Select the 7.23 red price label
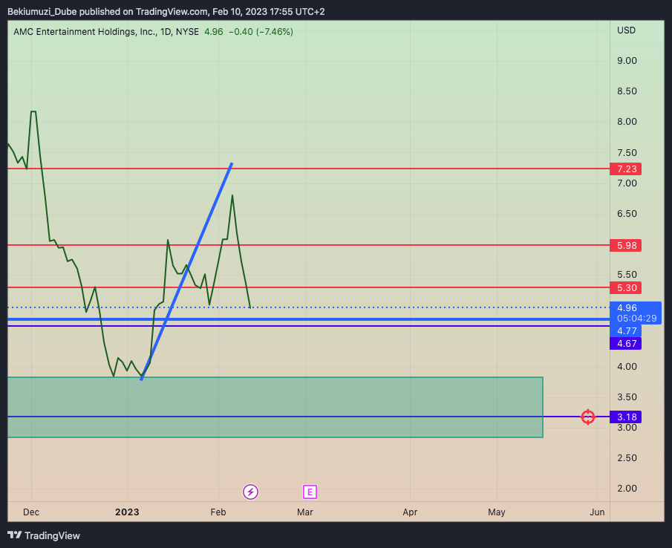672x548 pixels. [x=626, y=169]
